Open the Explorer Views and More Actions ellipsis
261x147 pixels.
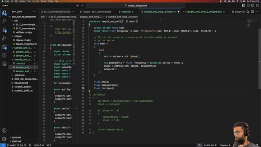point(34,12)
